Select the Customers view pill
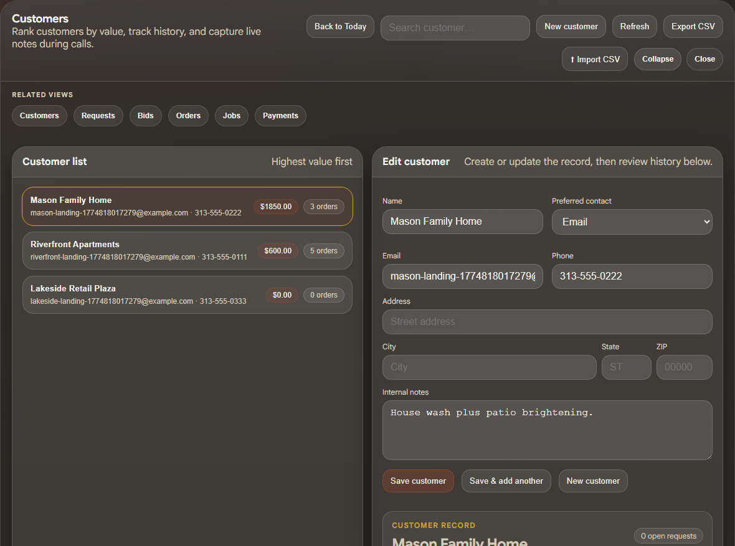 point(39,116)
